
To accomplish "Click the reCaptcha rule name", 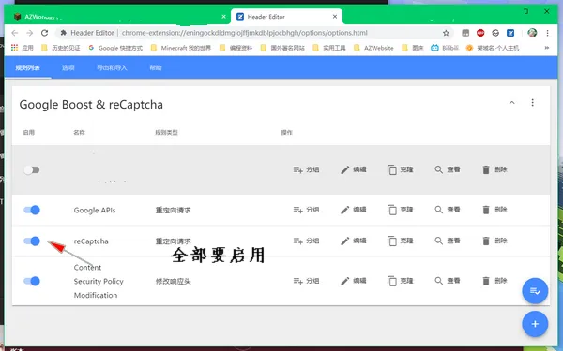I will point(91,241).
